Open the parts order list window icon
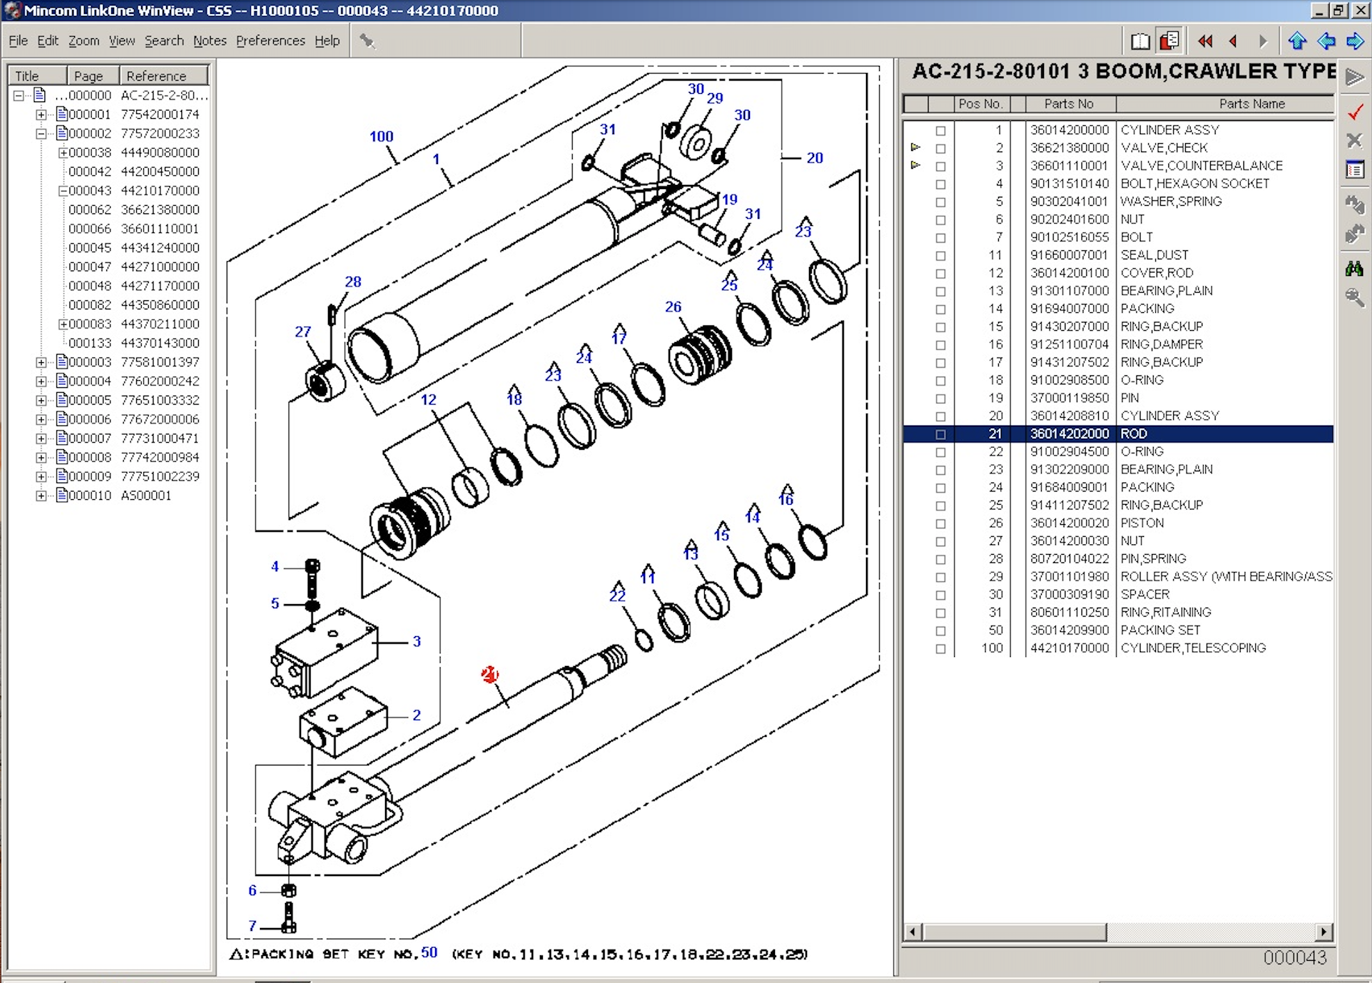Viewport: 1372px width, 983px height. point(1353,169)
